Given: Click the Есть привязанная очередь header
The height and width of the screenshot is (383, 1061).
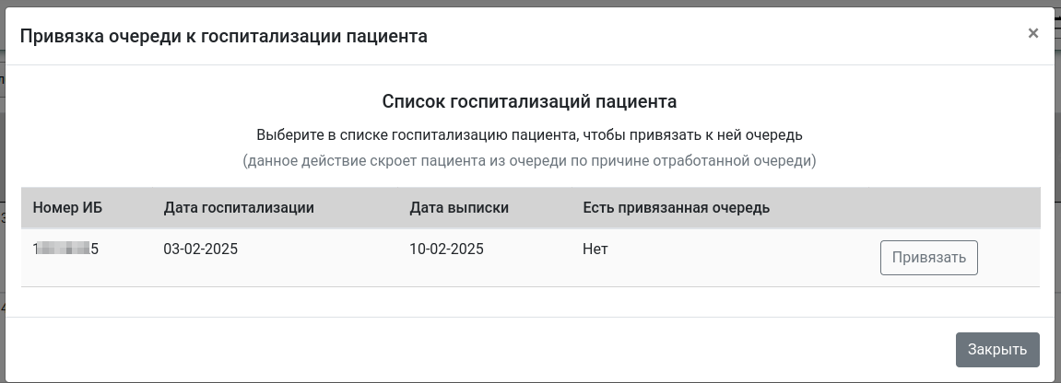Looking at the screenshot, I should click(676, 208).
